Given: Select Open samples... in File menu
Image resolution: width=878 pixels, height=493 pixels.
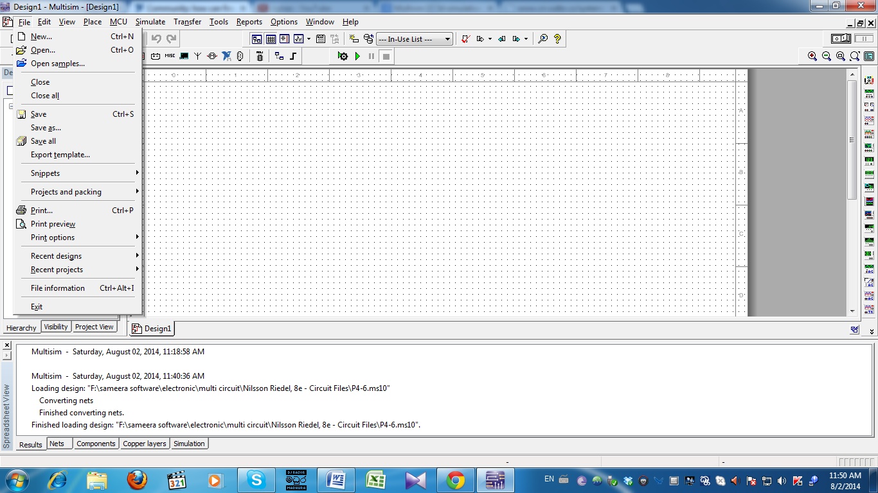Looking at the screenshot, I should tap(77, 64).
